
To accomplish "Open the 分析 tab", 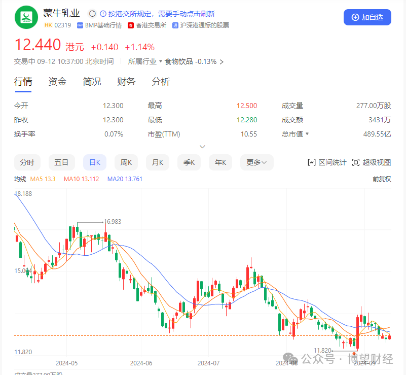I will [161, 82].
